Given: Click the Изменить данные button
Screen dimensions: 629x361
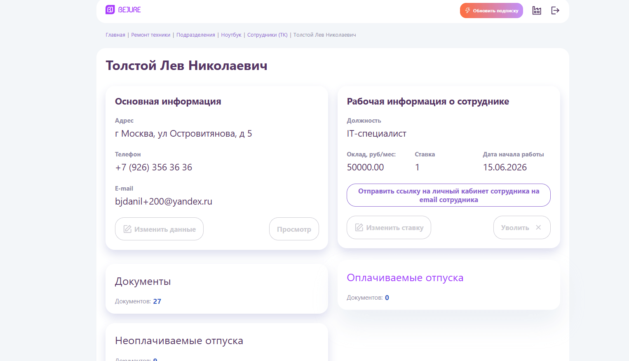Looking at the screenshot, I should [159, 229].
